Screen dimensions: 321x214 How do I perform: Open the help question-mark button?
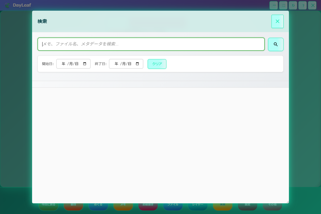click(x=303, y=5)
